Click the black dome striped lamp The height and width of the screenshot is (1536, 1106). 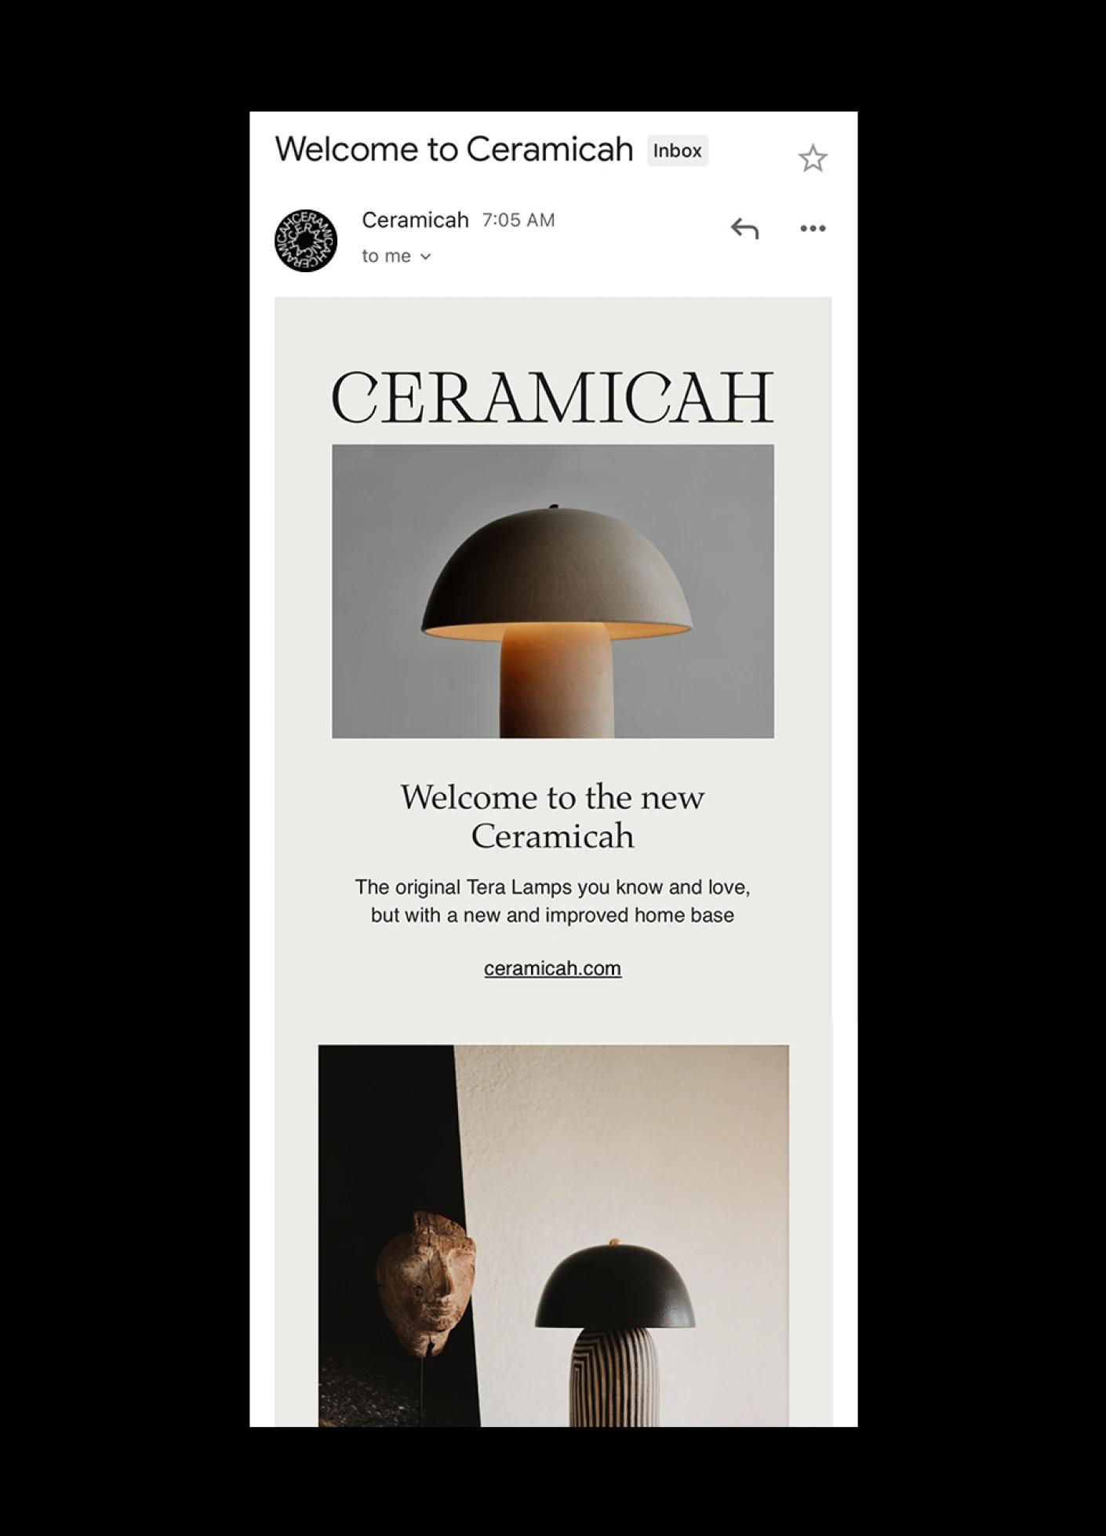pos(615,1332)
